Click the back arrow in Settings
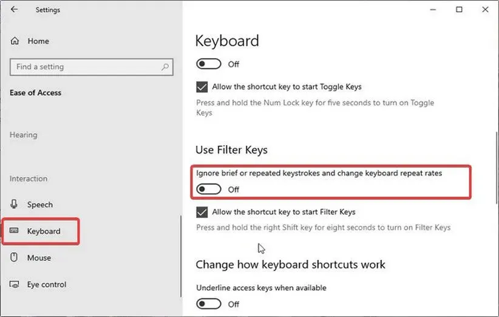499x317 pixels. [14, 10]
